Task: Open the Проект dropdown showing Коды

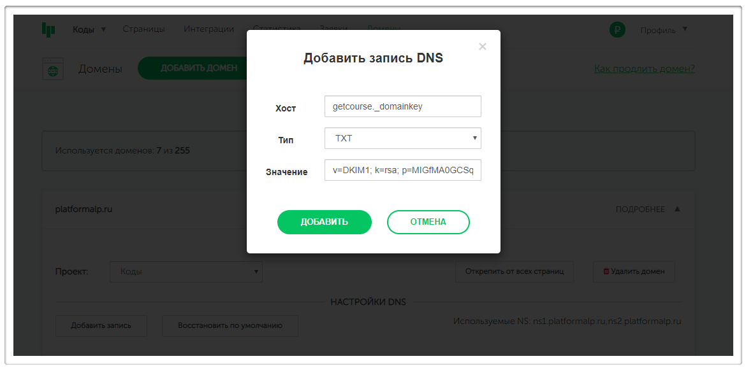Action: point(186,272)
